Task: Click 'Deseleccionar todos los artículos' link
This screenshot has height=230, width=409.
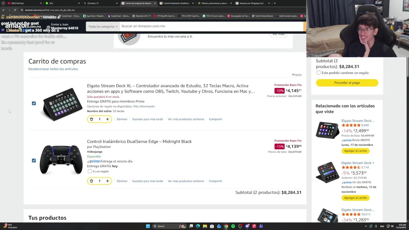Action: [53, 69]
